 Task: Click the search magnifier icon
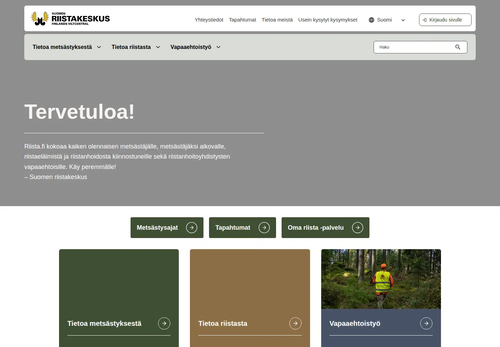(458, 47)
